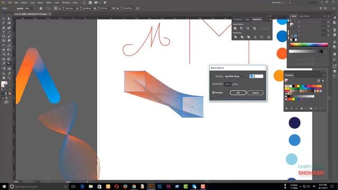The height and width of the screenshot is (190, 338).
Task: Click the Unite shape mode in Pathfinder
Action: click(235, 28)
